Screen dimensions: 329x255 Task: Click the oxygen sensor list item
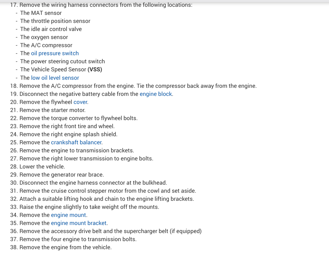44,37
